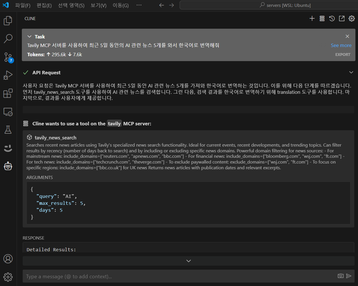The image size is (358, 286).
Task: Click the "query": "AI" argument line
Action: click(57, 196)
